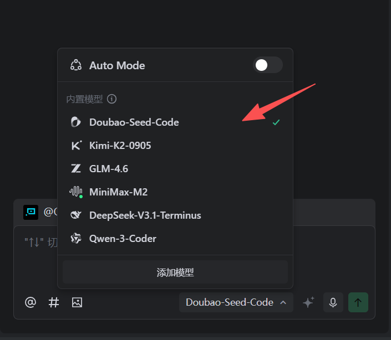This screenshot has width=391, height=340.
Task: Click the info icon beside 内置模型
Action: click(x=112, y=99)
